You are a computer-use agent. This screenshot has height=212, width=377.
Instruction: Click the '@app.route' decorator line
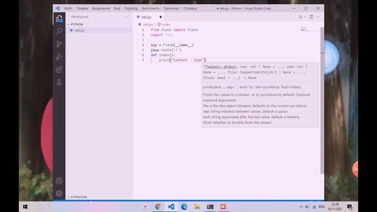click(x=166, y=50)
